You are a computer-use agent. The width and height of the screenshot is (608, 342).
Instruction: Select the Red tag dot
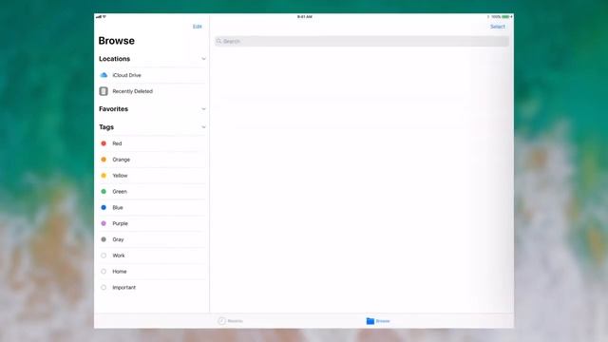point(104,143)
